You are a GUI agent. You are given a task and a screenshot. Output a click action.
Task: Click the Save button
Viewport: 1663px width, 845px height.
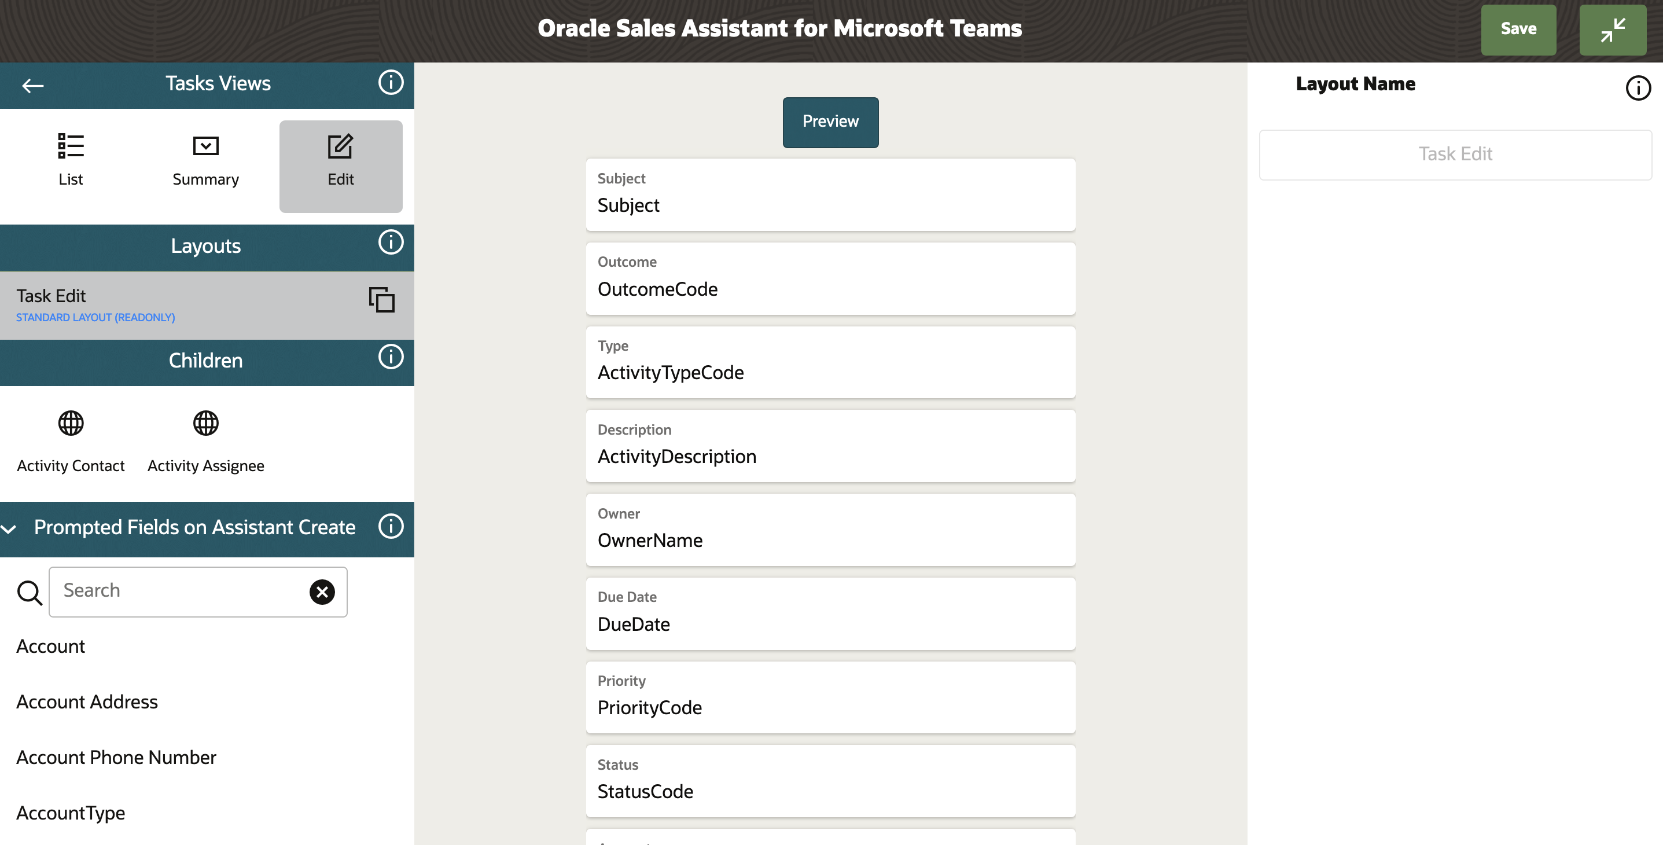pyautogui.click(x=1518, y=29)
